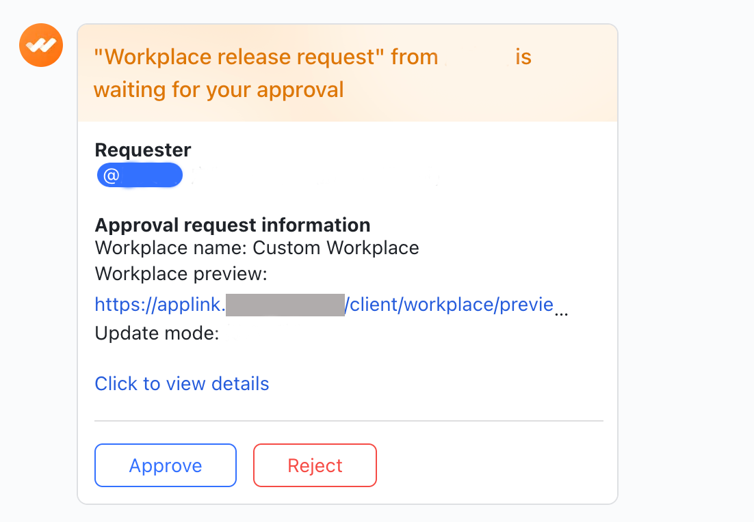The height and width of the screenshot is (522, 754).
Task: Open the approval assistant app icon
Action: click(x=40, y=44)
